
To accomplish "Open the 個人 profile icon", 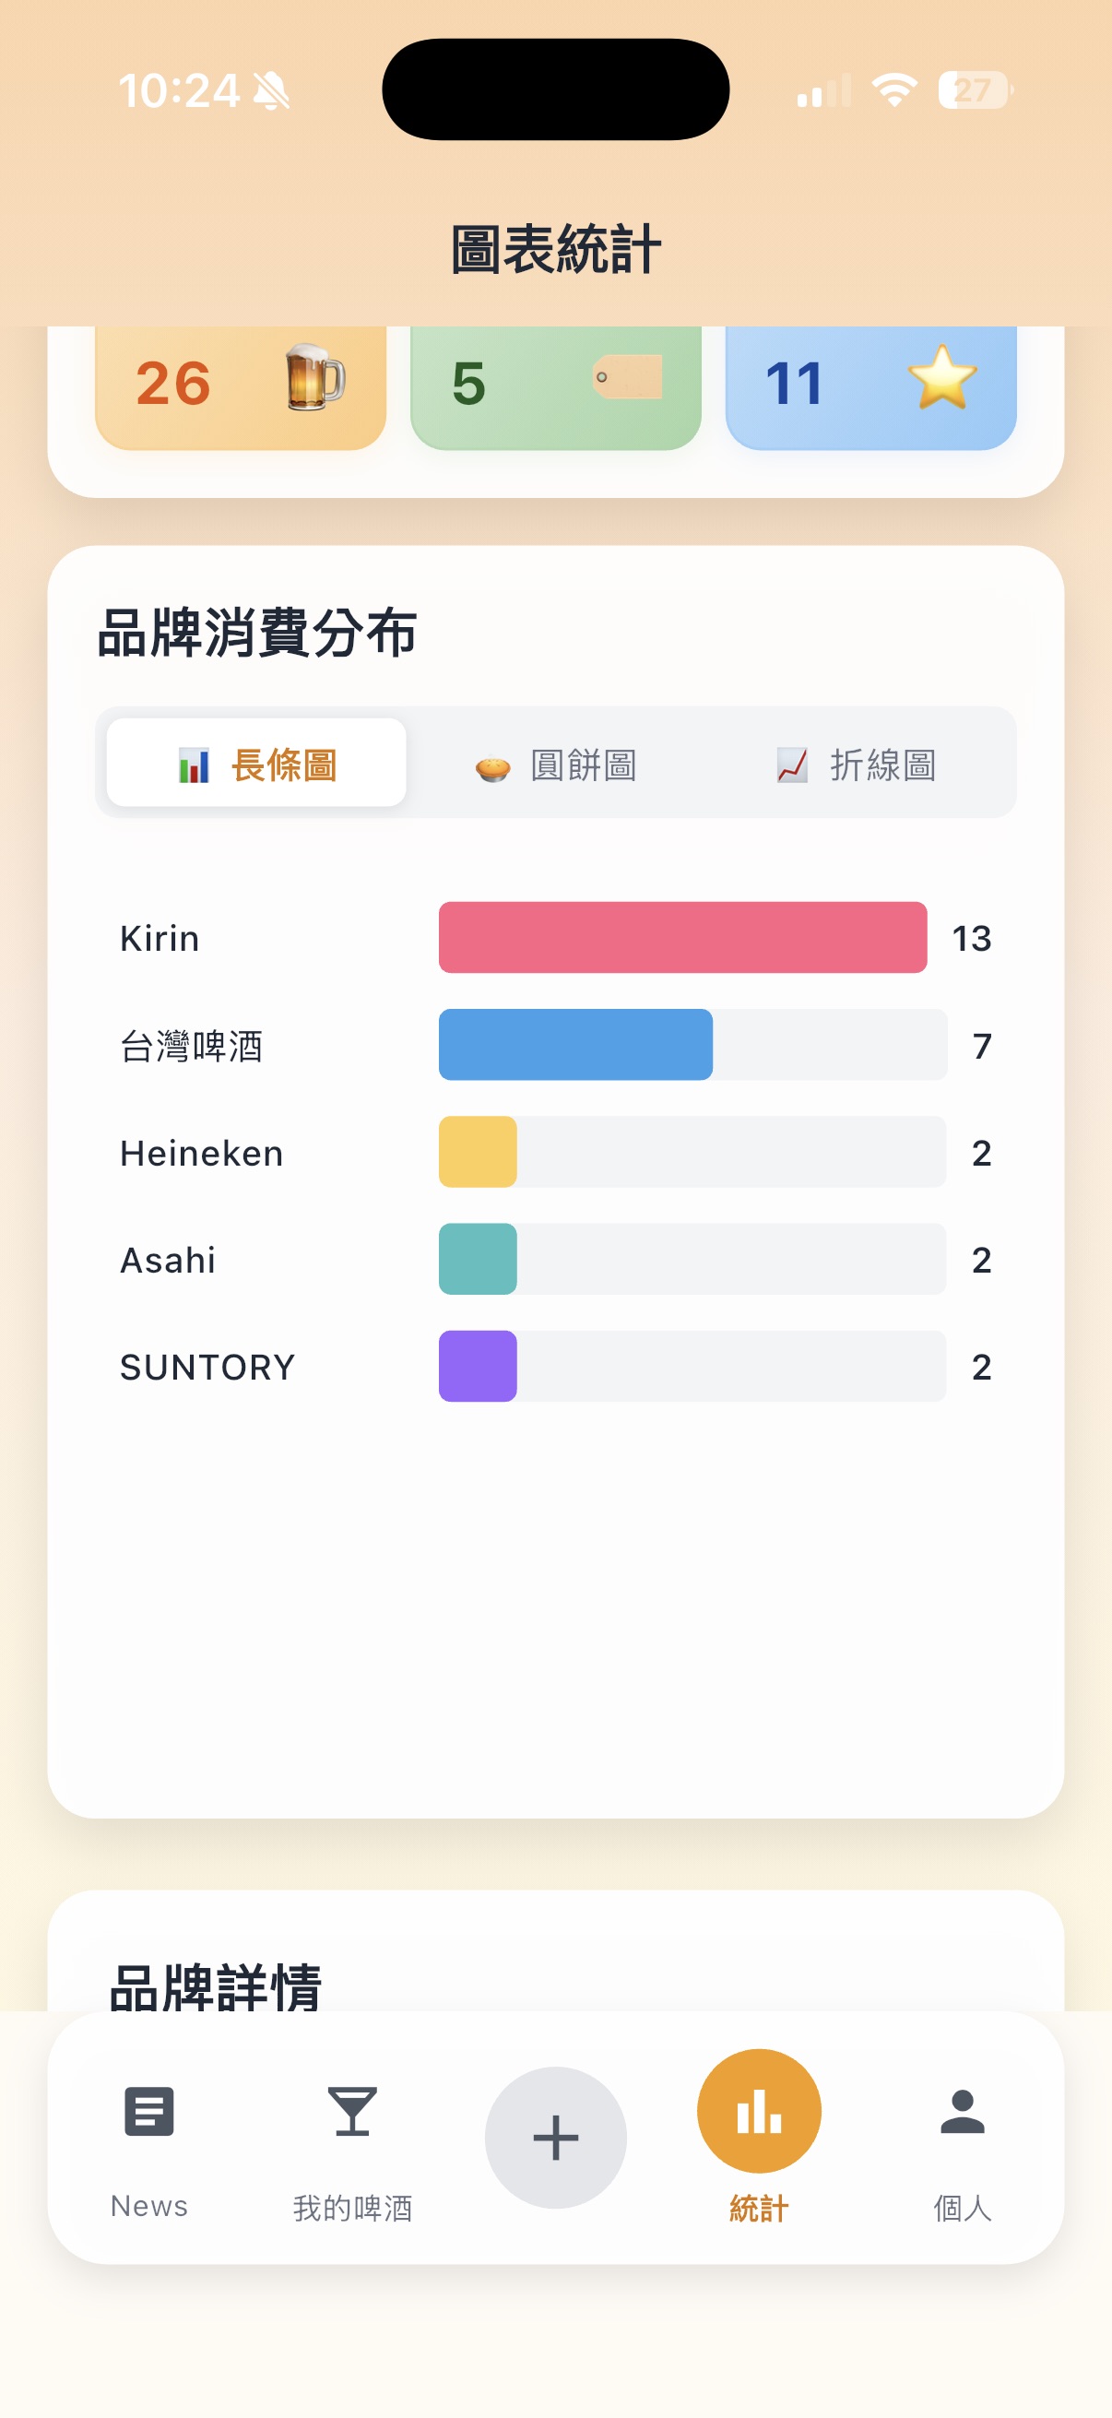I will (x=962, y=2112).
